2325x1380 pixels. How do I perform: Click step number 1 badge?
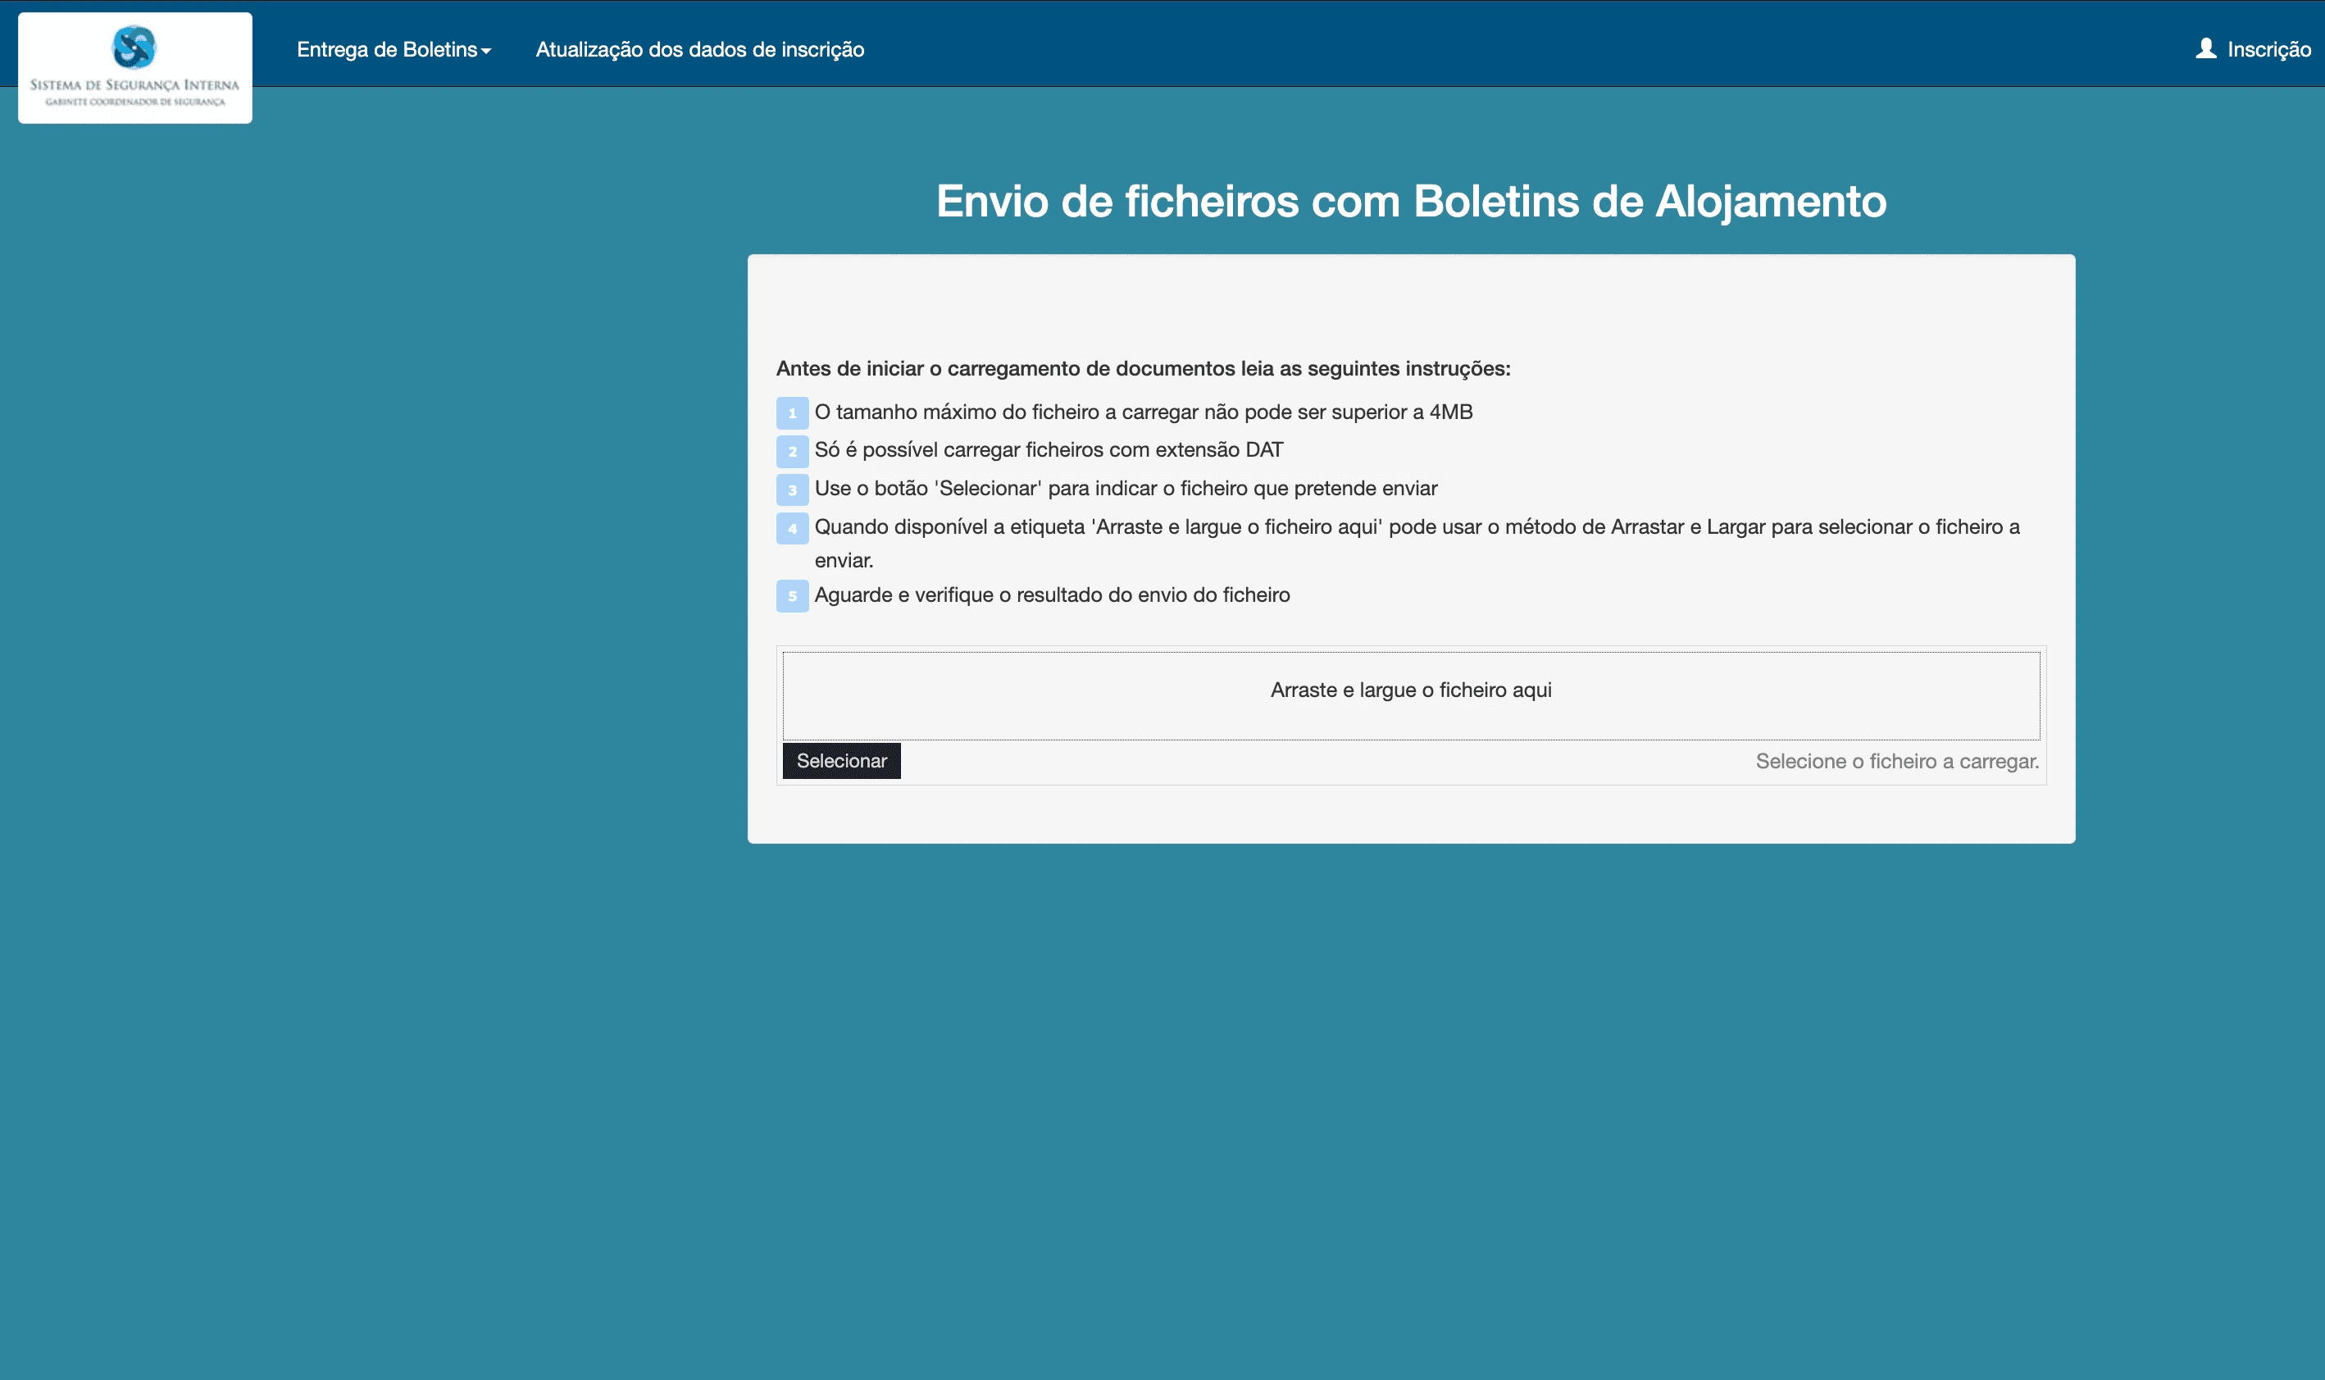point(792,413)
